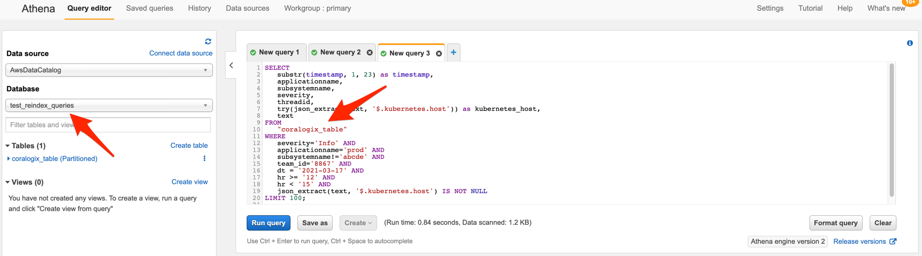Click the Run query button
Image resolution: width=922 pixels, height=256 pixels.
pyautogui.click(x=268, y=223)
